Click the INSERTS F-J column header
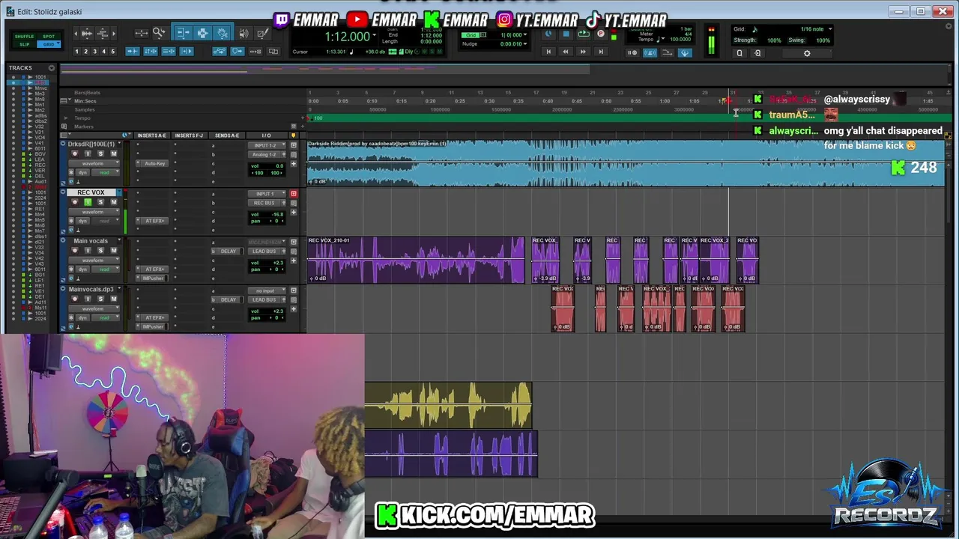 (189, 135)
